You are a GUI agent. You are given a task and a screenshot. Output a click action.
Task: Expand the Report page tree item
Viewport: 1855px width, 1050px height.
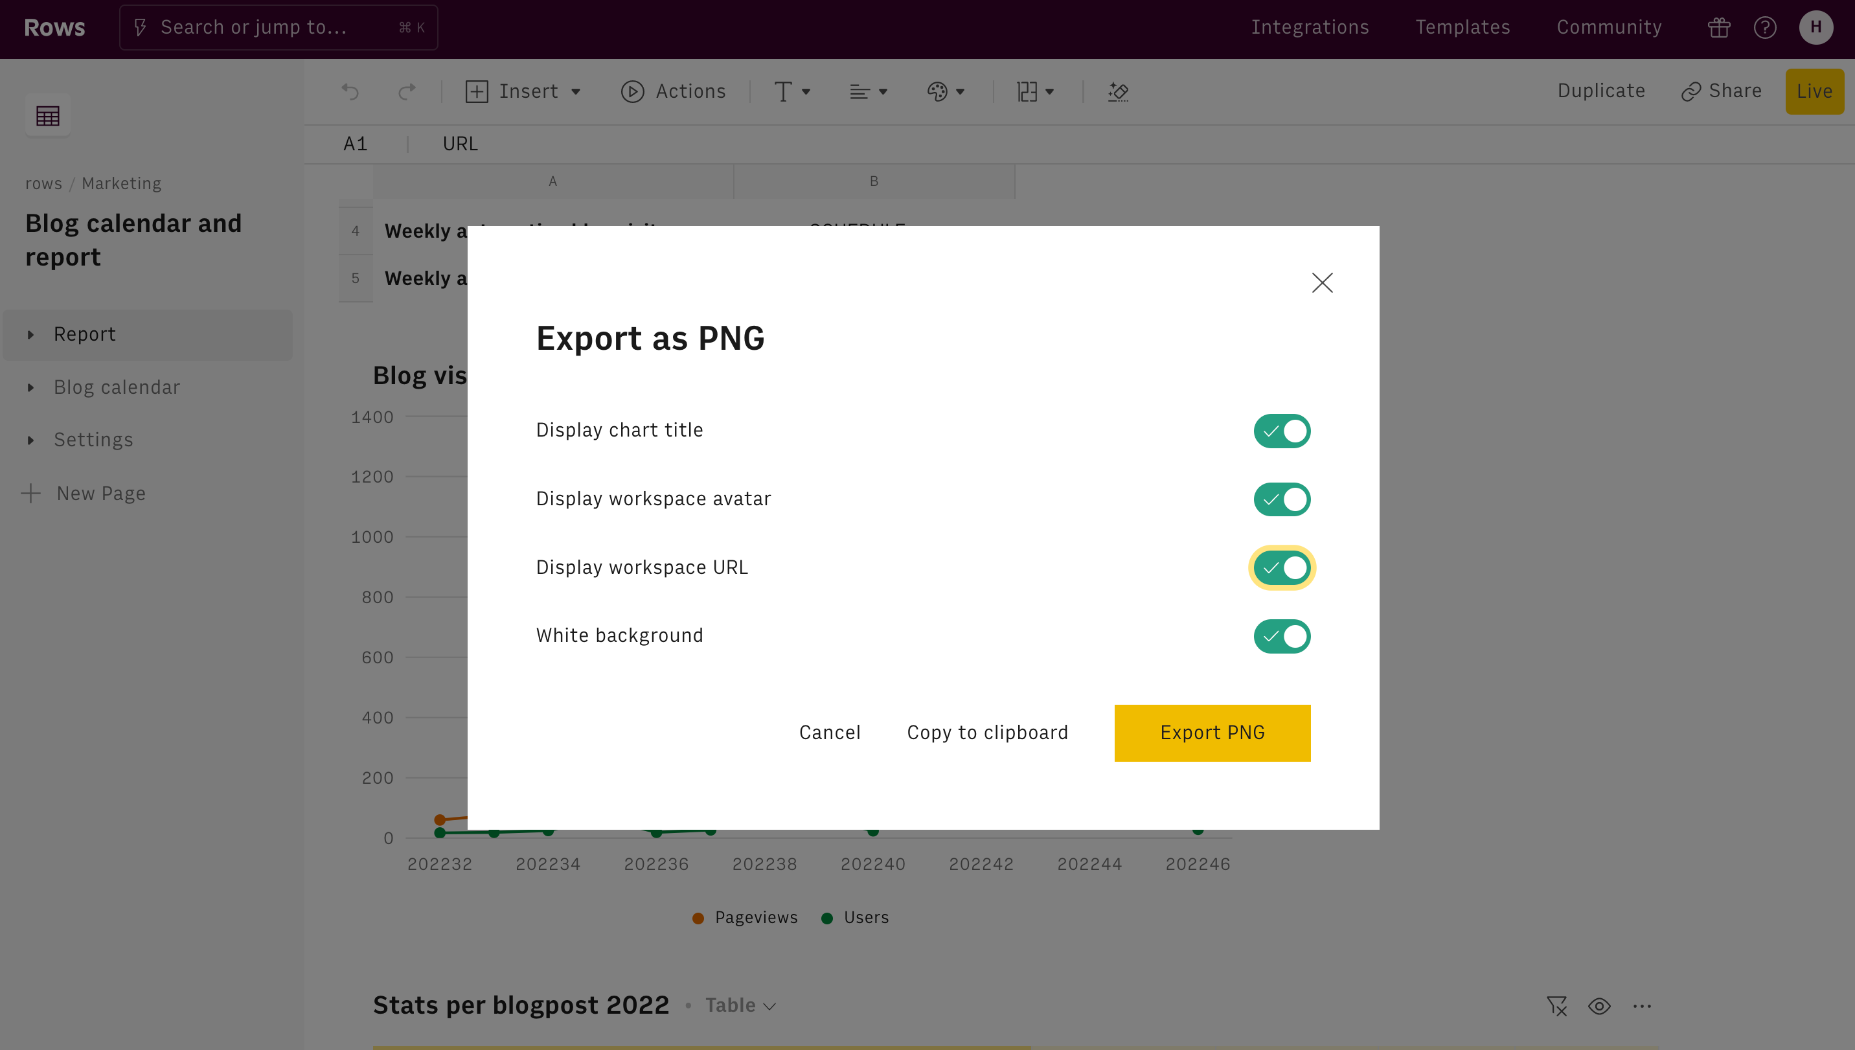(x=30, y=335)
